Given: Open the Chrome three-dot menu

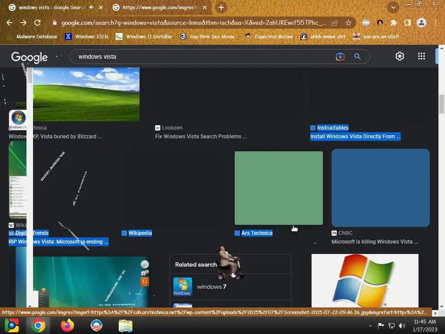Looking at the screenshot, I should tap(435, 23).
